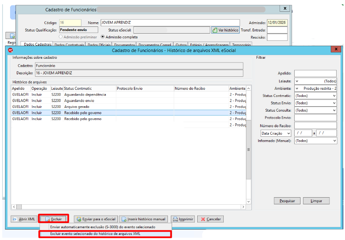
Task: Click the Limpar button
Action: 316,201
